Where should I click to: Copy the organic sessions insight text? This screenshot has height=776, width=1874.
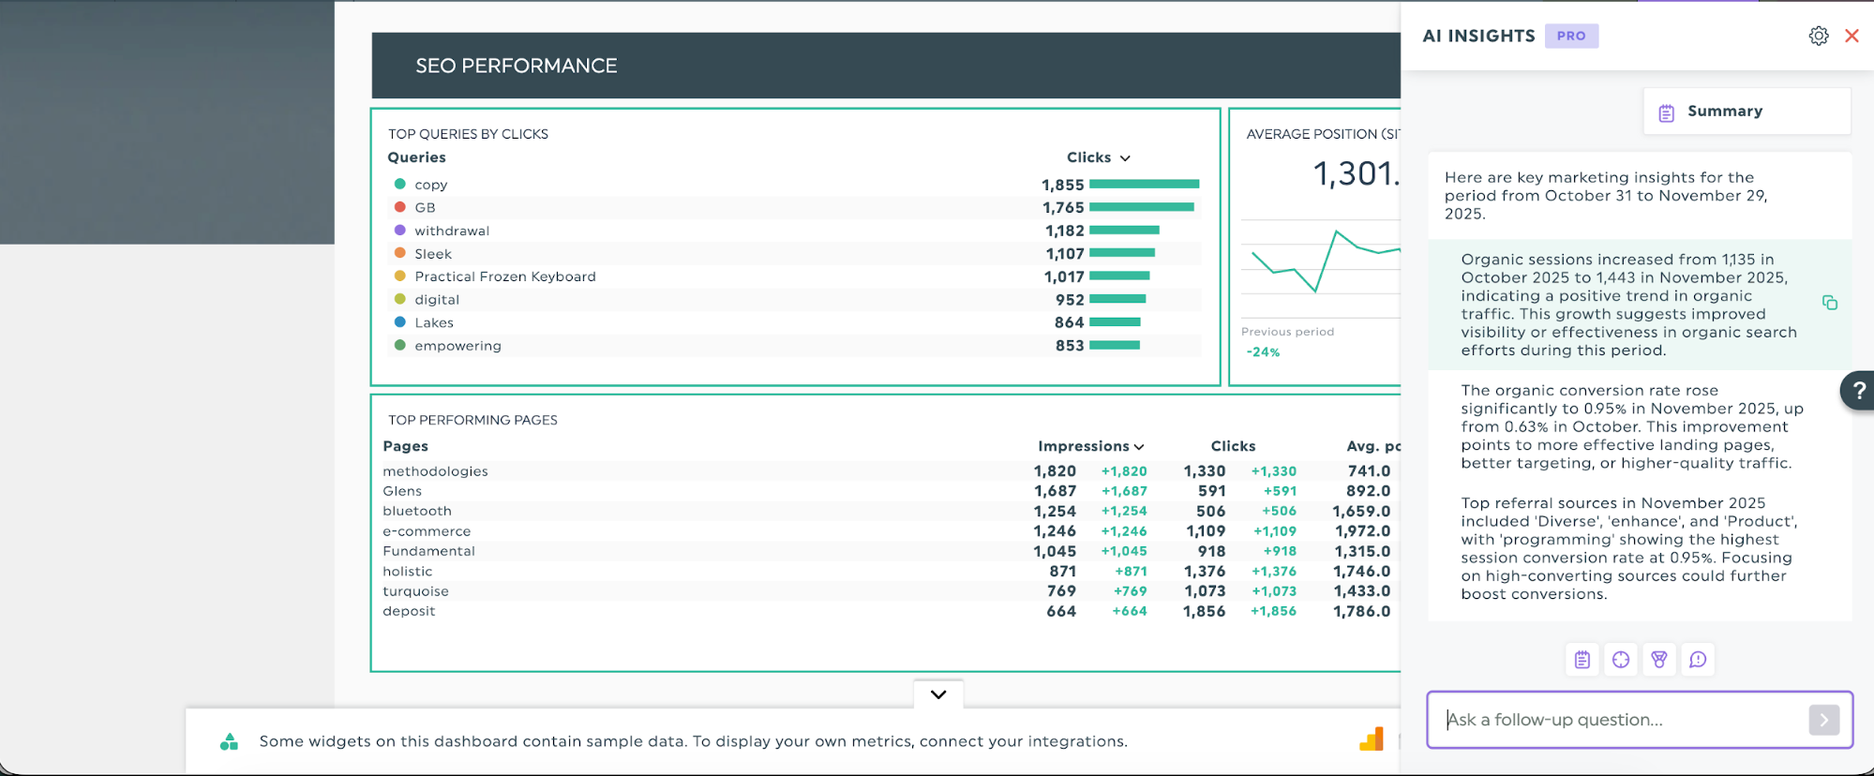(1829, 303)
